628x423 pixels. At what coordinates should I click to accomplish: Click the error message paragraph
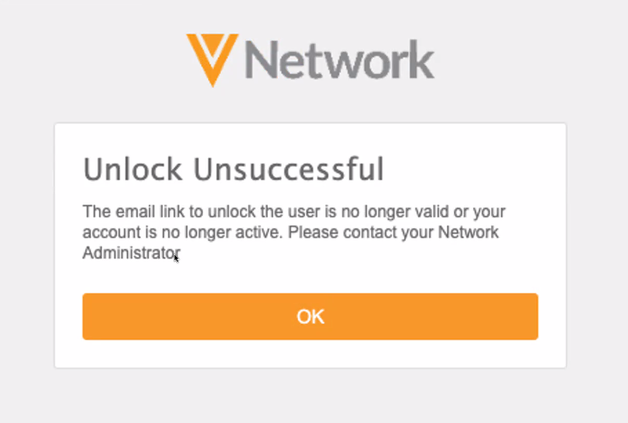293,232
